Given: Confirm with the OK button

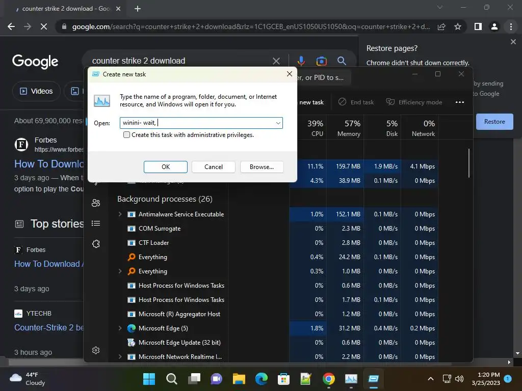Looking at the screenshot, I should [x=166, y=167].
